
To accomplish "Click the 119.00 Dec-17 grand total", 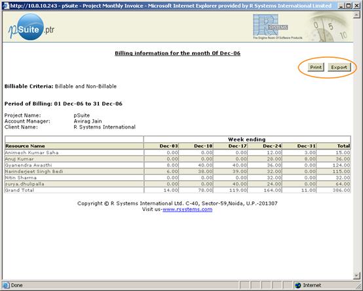I will click(x=239, y=190).
